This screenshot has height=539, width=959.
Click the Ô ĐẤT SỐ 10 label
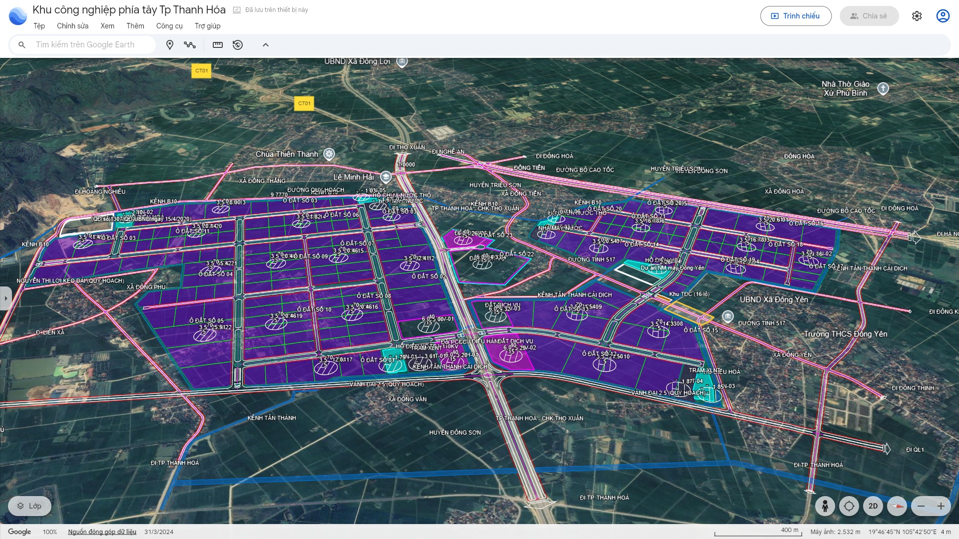(x=314, y=309)
